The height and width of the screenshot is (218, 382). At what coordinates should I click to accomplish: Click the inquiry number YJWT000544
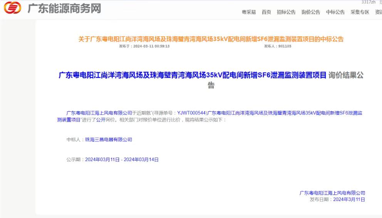(x=192, y=113)
